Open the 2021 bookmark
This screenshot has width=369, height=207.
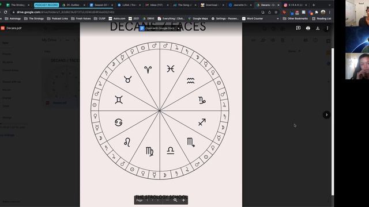click(x=134, y=18)
